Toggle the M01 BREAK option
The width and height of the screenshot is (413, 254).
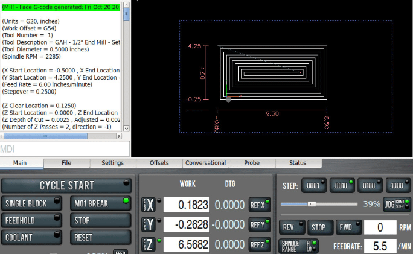tap(101, 203)
